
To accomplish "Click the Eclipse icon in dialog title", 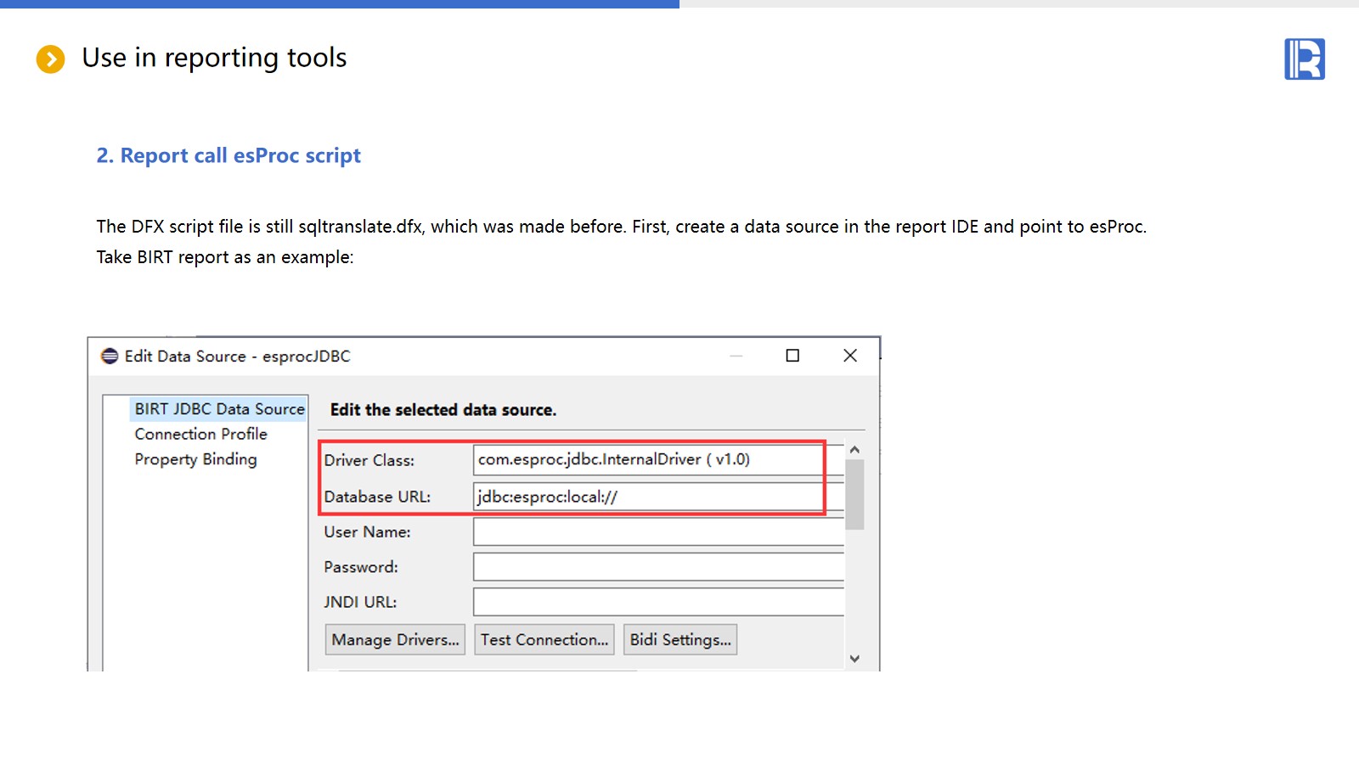I will click(110, 357).
